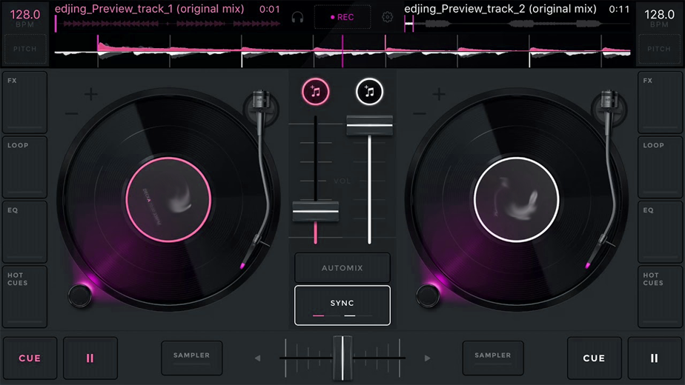Open the settings gear icon
The height and width of the screenshot is (385, 685).
tap(387, 17)
